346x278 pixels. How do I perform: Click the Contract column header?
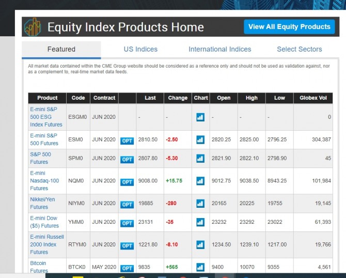click(x=104, y=98)
